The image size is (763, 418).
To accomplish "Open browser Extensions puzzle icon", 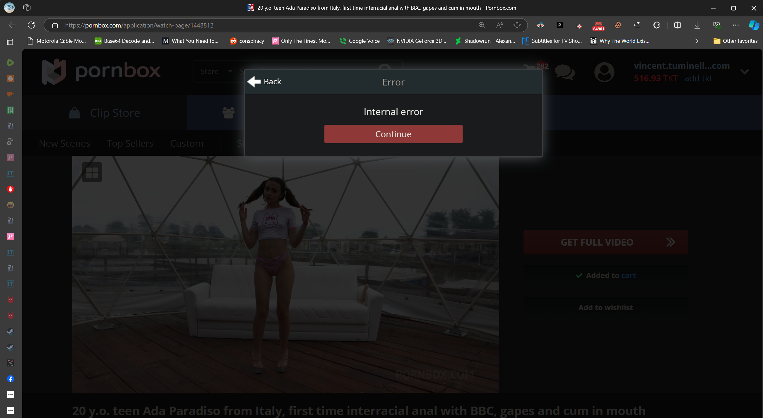I will point(656,25).
